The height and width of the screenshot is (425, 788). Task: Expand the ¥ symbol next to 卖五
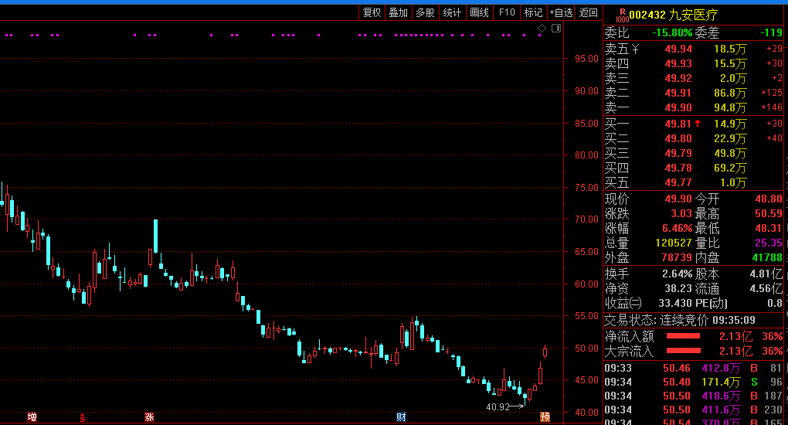(x=636, y=49)
